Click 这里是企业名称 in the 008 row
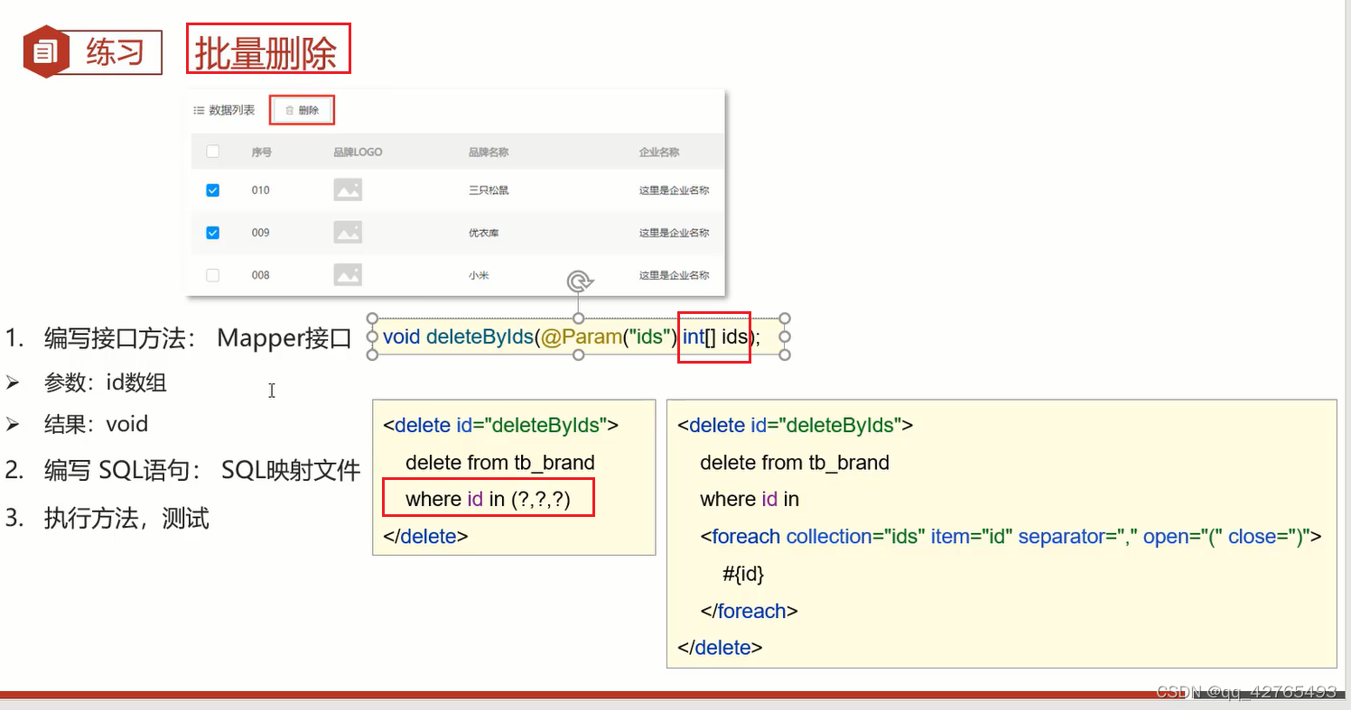1351x710 pixels. 674,275
